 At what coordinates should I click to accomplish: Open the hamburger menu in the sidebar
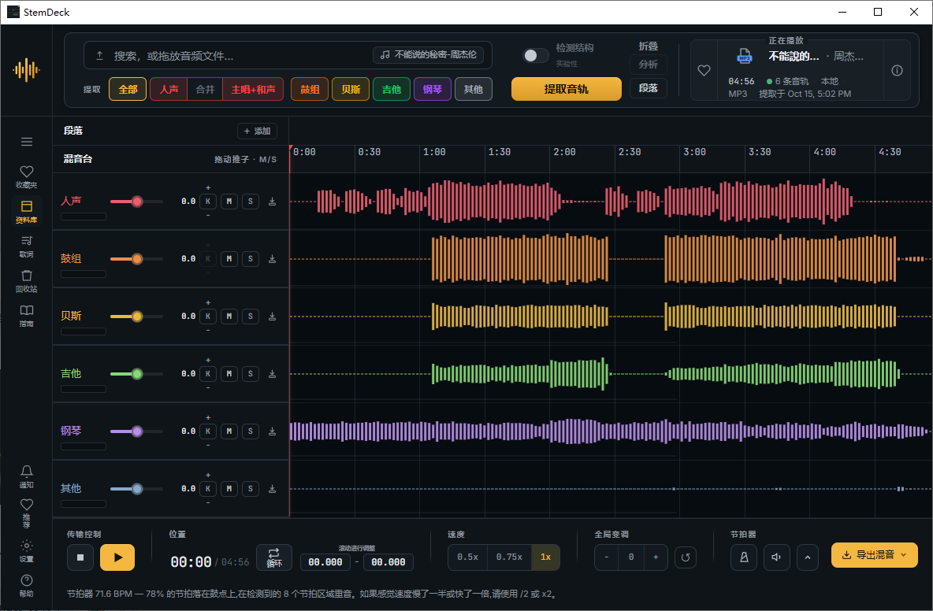pos(26,142)
